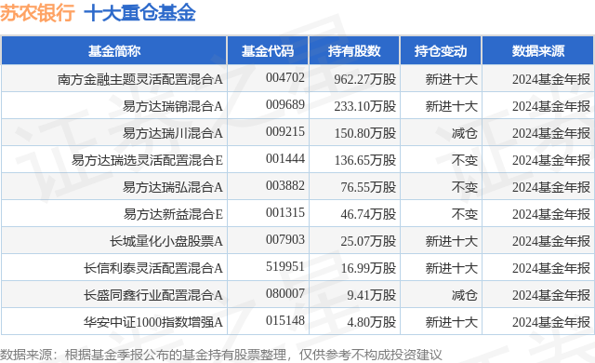This screenshot has width=595, height=363.
Task: Open the 易方达瑞弘混合A fund entry
Action: [x=173, y=187]
